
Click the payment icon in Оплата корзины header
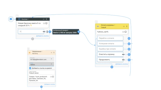98,26
